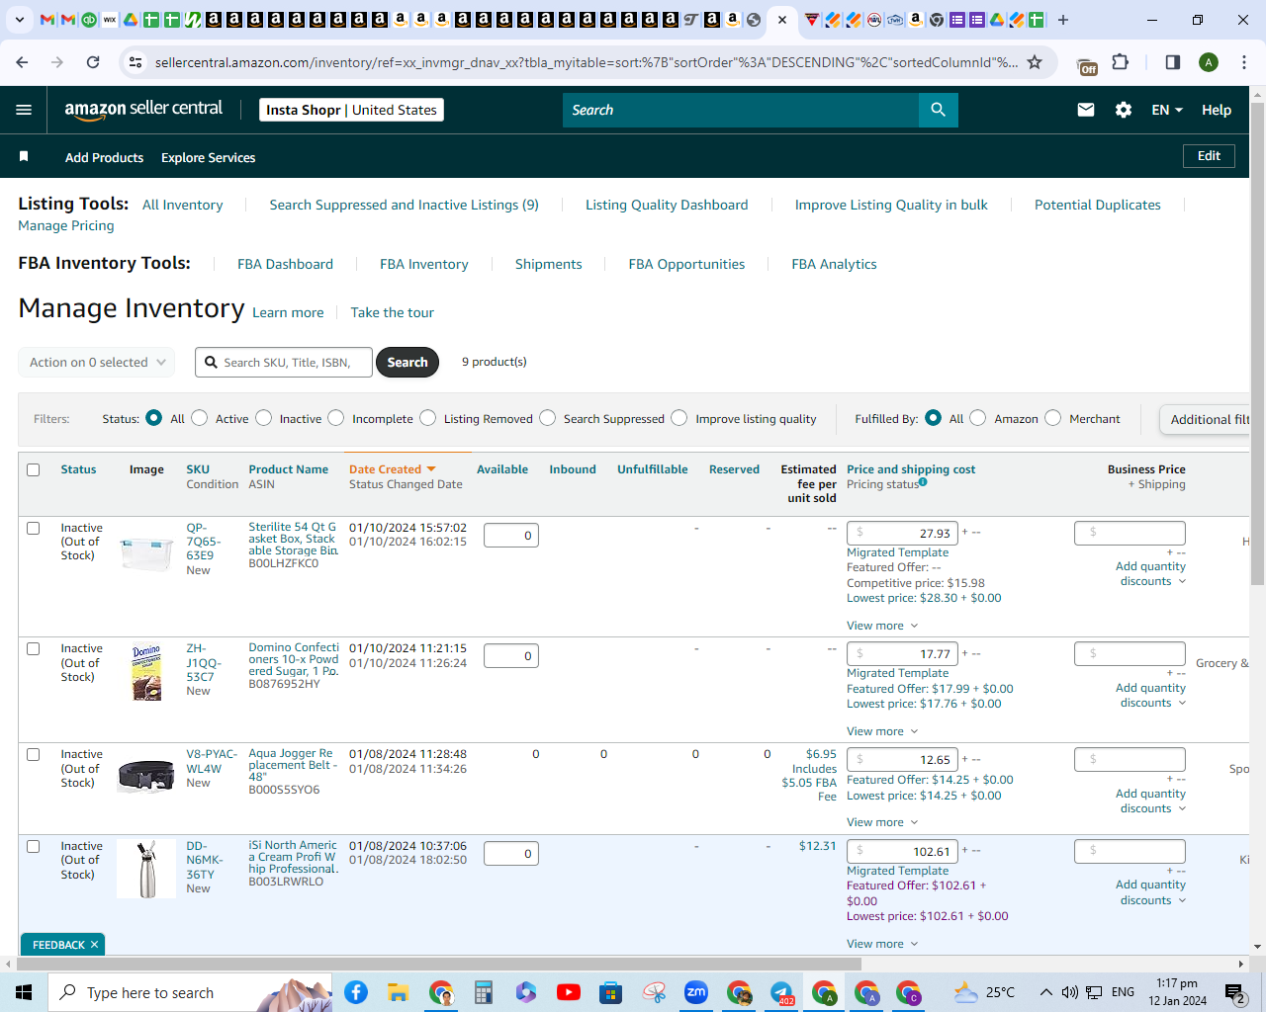Open the FBA Dashboard tool
This screenshot has width=1266, height=1012.
285,264
